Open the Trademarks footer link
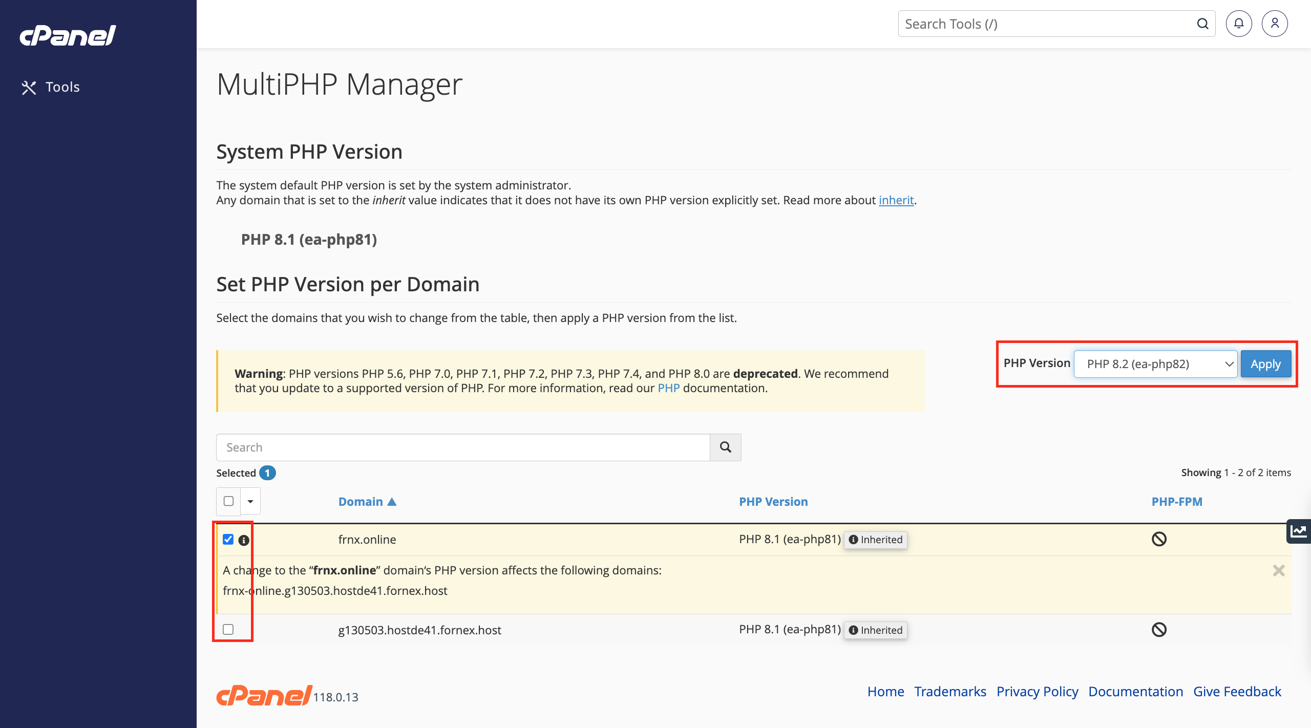This screenshot has width=1311, height=728. click(950, 692)
